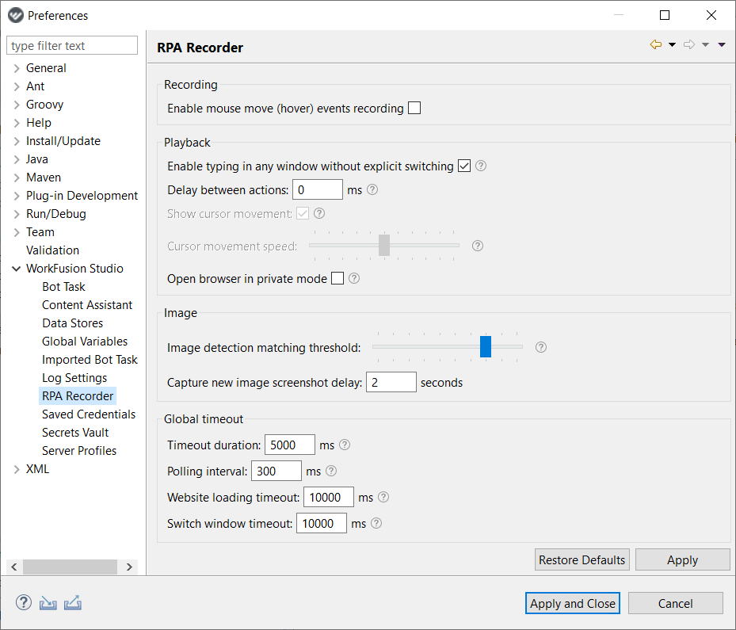Open Secrets Vault preferences
The height and width of the screenshot is (630, 736).
coord(75,433)
